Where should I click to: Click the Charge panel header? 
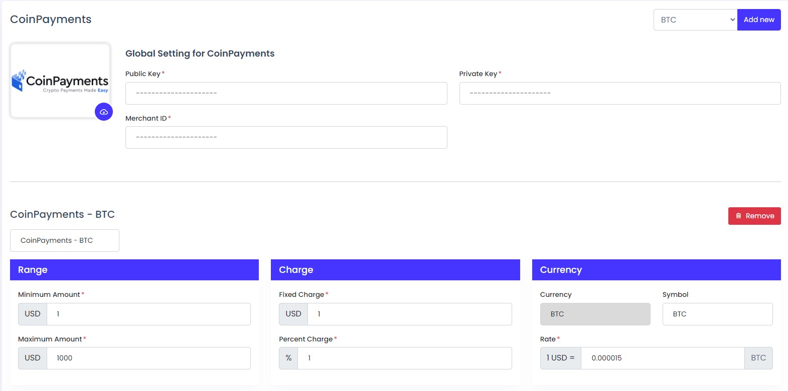pyautogui.click(x=395, y=270)
